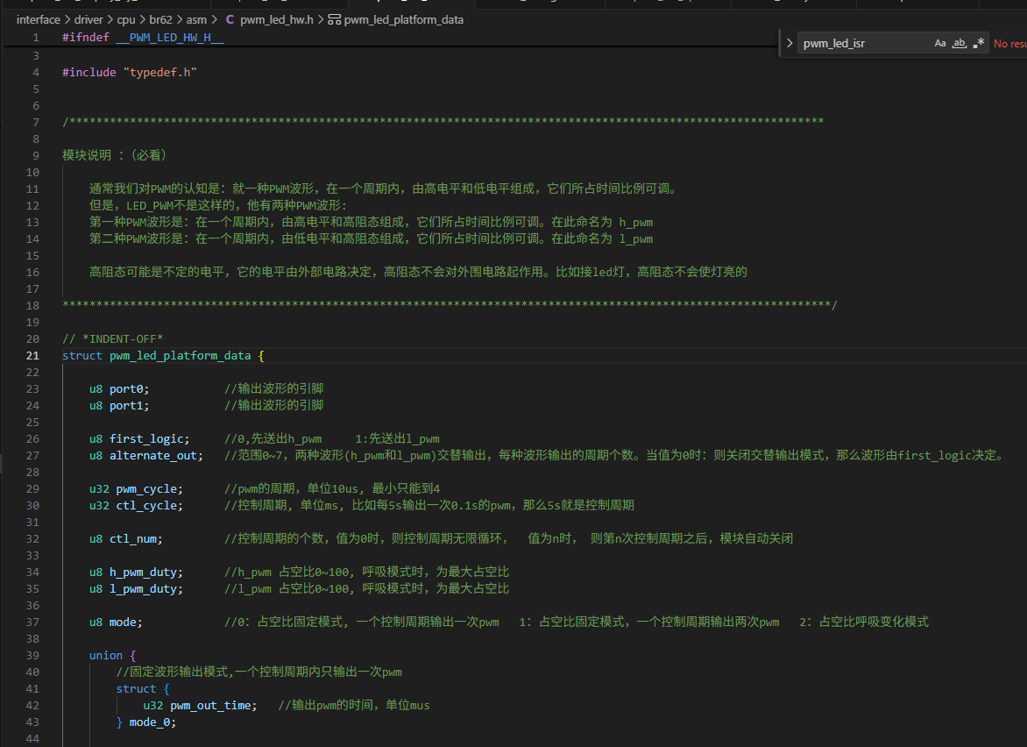This screenshot has width=1027, height=747.
Task: Open the br62 breadcrumb folder
Action: pyautogui.click(x=160, y=19)
